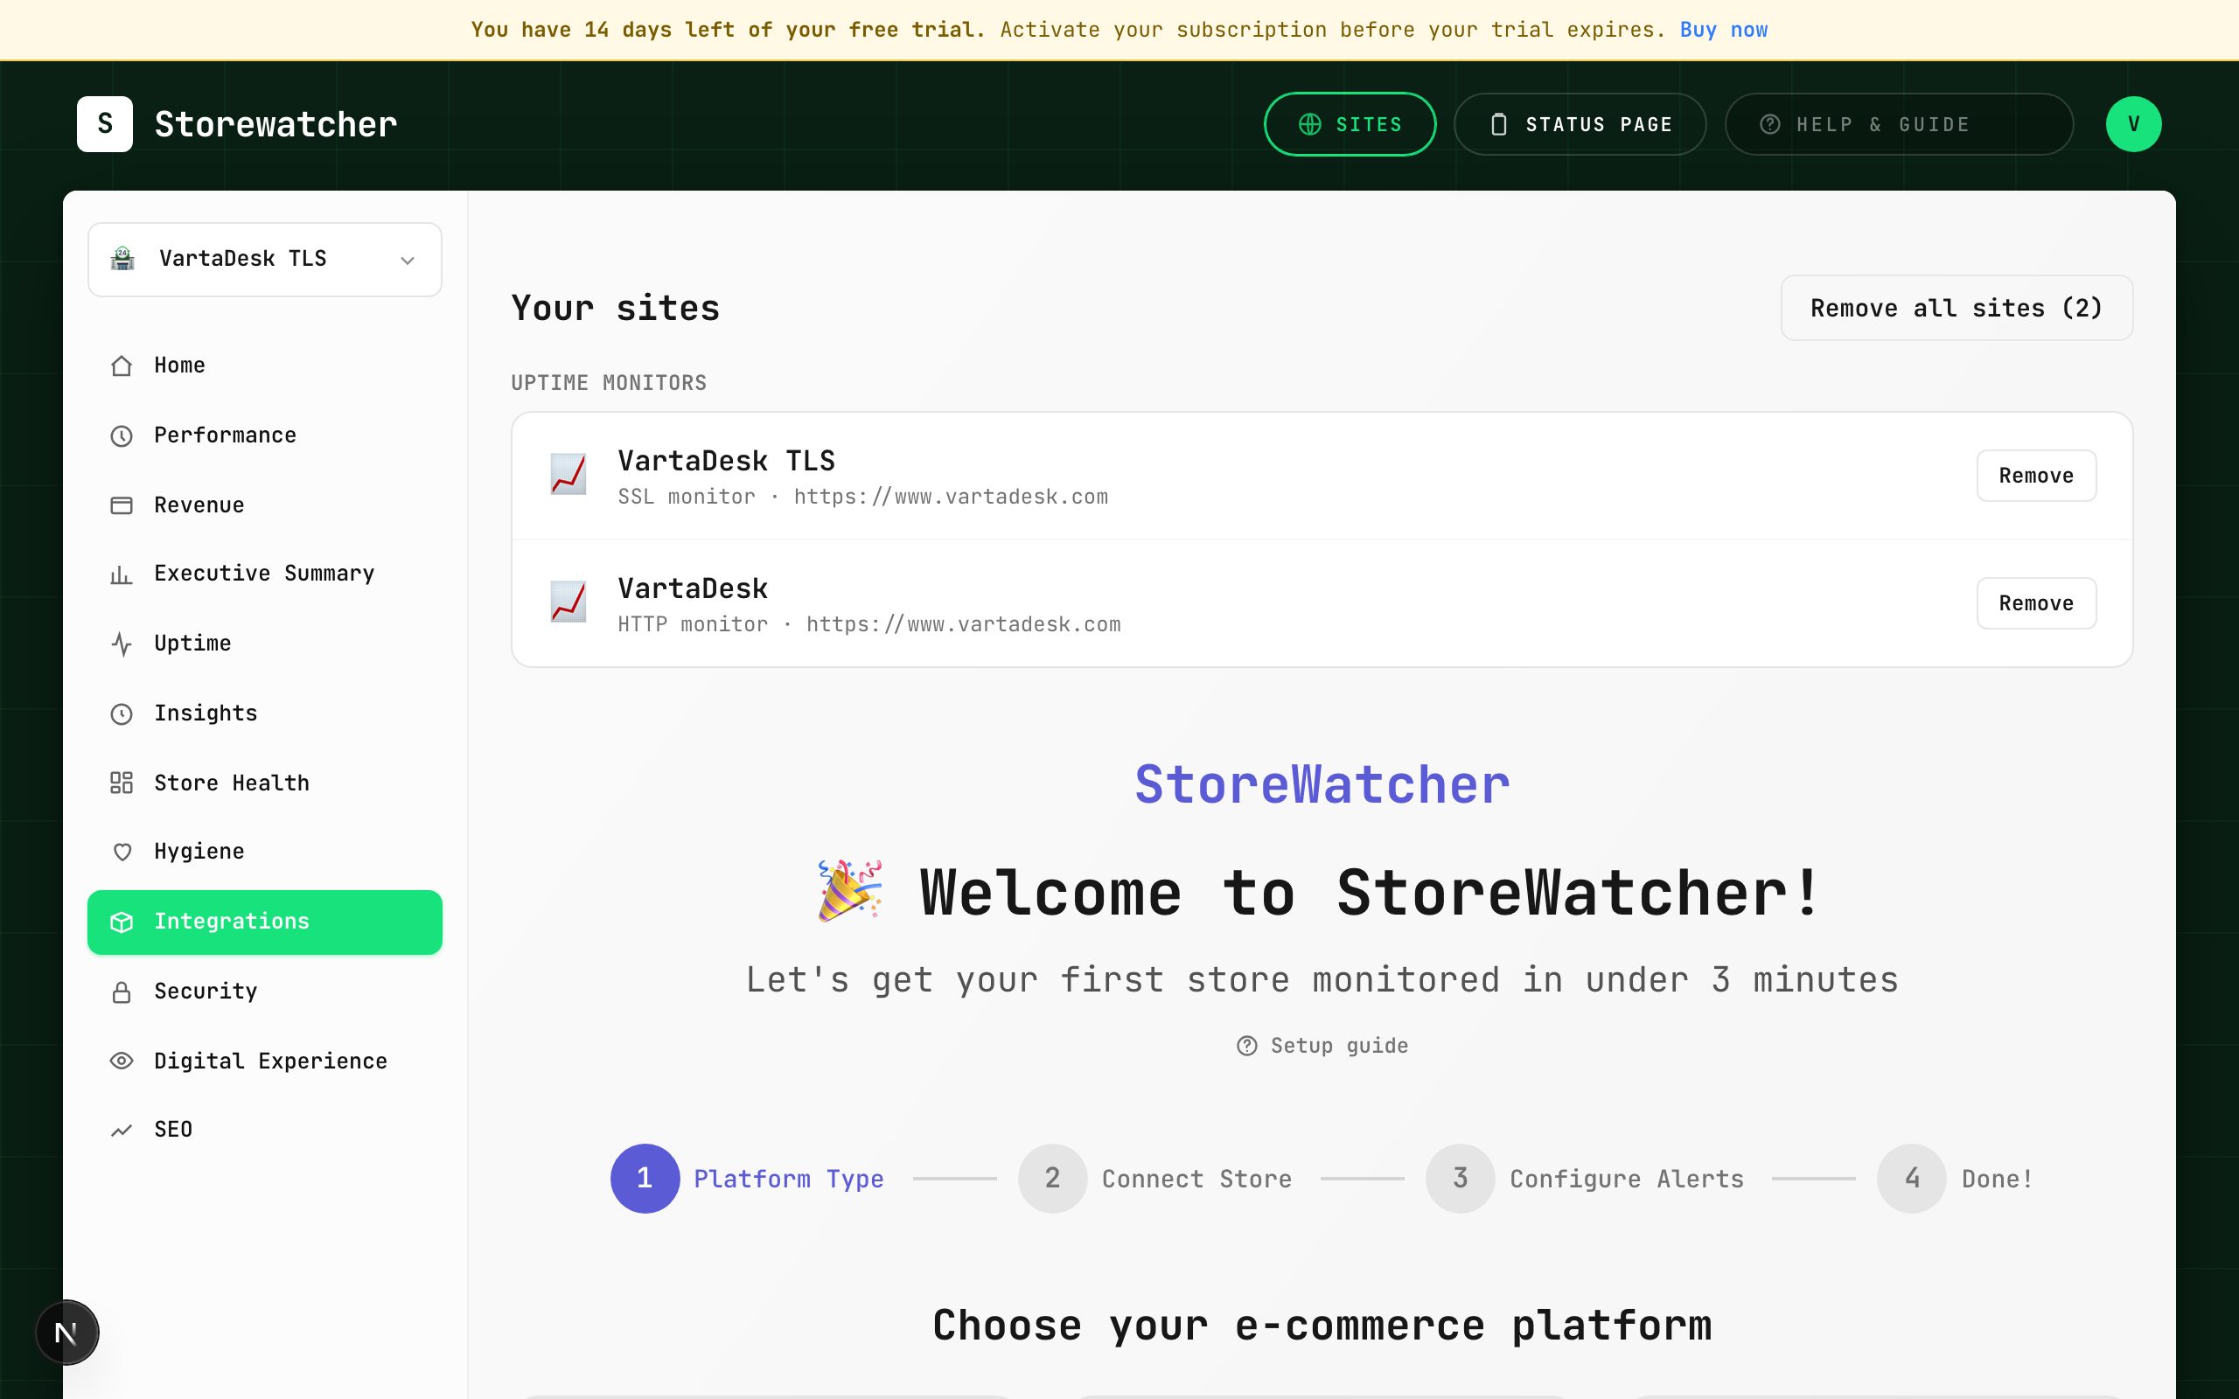Screen dimensions: 2239x1399
Task: Select step 4 Done!
Action: (x=1954, y=1179)
